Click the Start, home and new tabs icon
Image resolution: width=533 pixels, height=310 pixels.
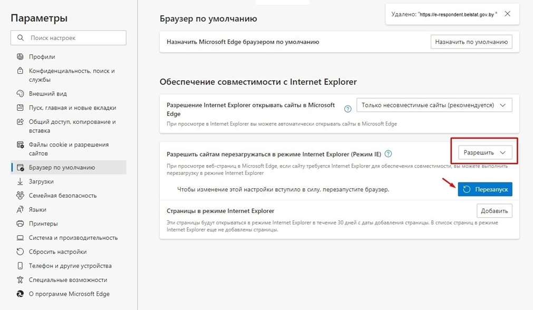tap(20, 108)
